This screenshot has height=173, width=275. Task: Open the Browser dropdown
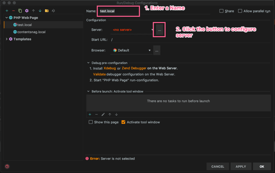coord(149,50)
